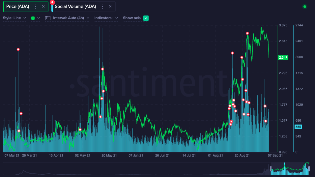Screen dimensions: 315x177
Task: Click the 26 Jun 21 date label
Action: tap(162, 155)
